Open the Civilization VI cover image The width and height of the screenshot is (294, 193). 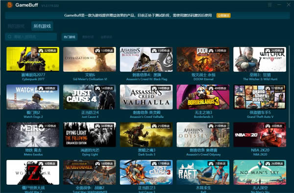pyautogui.click(x=90, y=59)
